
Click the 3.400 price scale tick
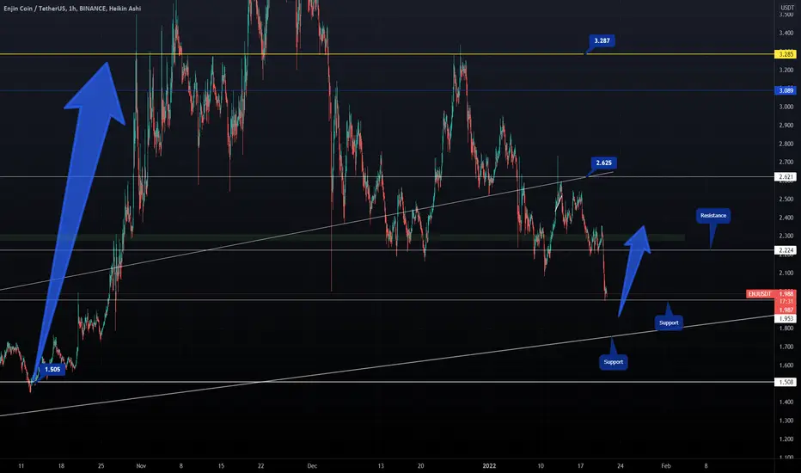[x=786, y=34]
